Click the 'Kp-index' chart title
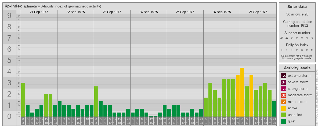 pyautogui.click(x=14, y=6)
